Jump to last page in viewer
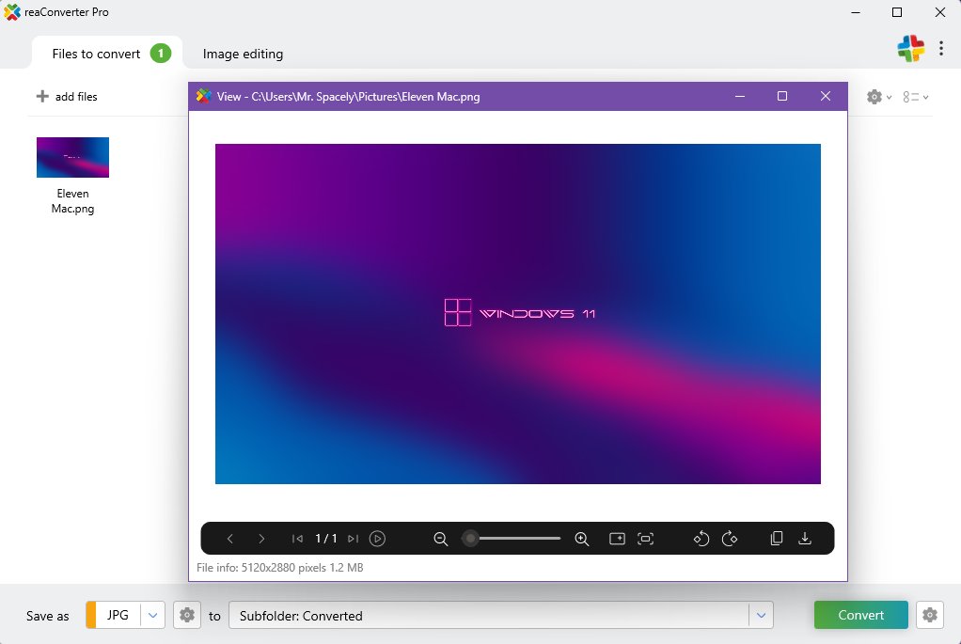961x644 pixels. tap(353, 539)
